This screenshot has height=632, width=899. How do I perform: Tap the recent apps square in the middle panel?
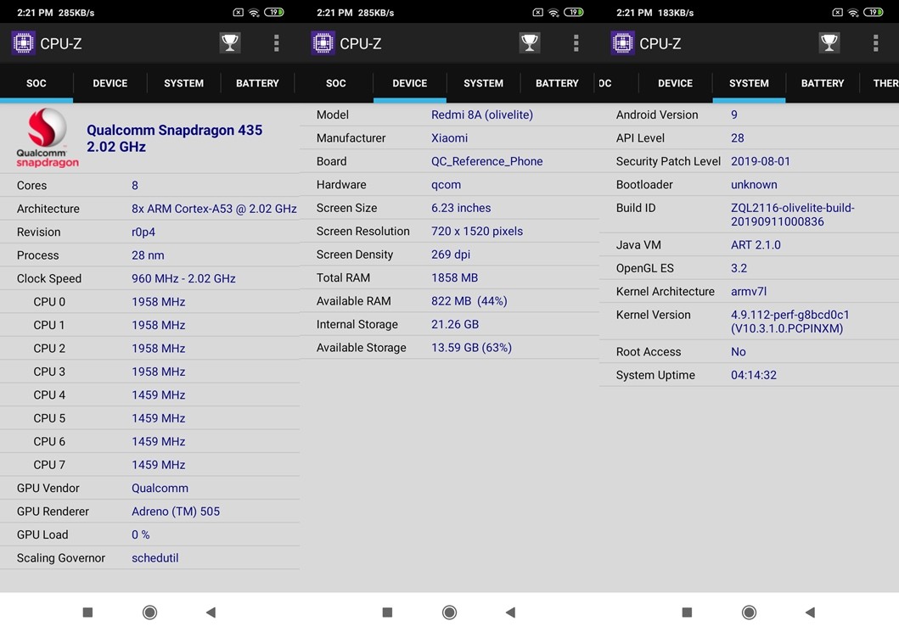click(388, 612)
